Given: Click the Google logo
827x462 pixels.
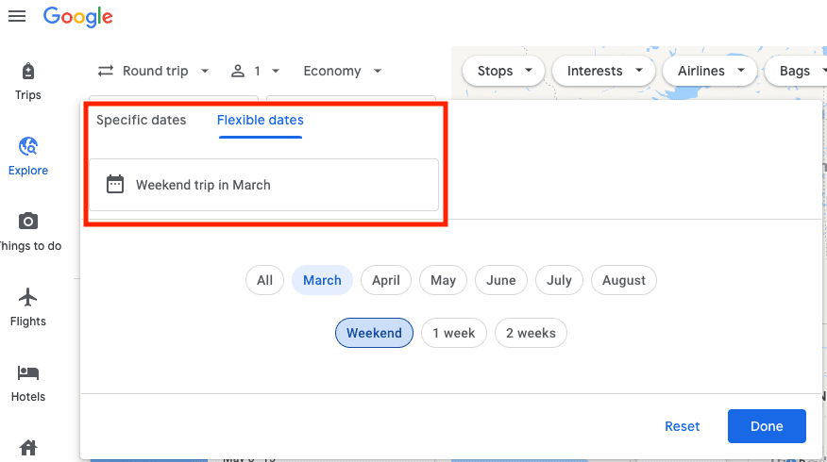Looking at the screenshot, I should click(78, 16).
